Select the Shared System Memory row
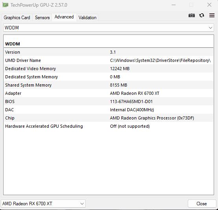This screenshot has height=210, width=218. coord(108,85)
